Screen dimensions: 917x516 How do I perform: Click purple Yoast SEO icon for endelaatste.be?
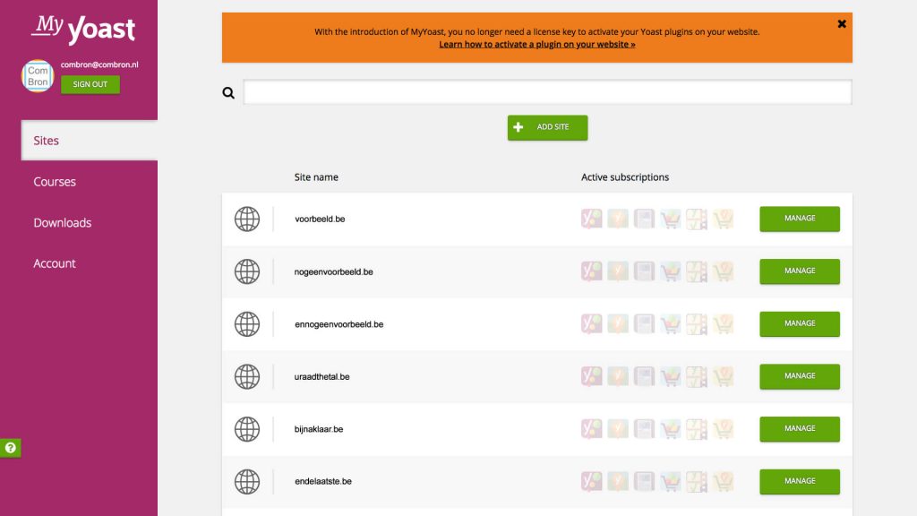[x=591, y=481]
